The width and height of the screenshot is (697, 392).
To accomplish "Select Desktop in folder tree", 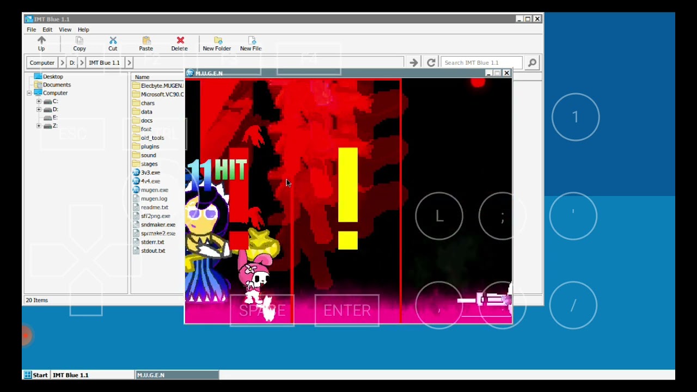I will (49, 77).
